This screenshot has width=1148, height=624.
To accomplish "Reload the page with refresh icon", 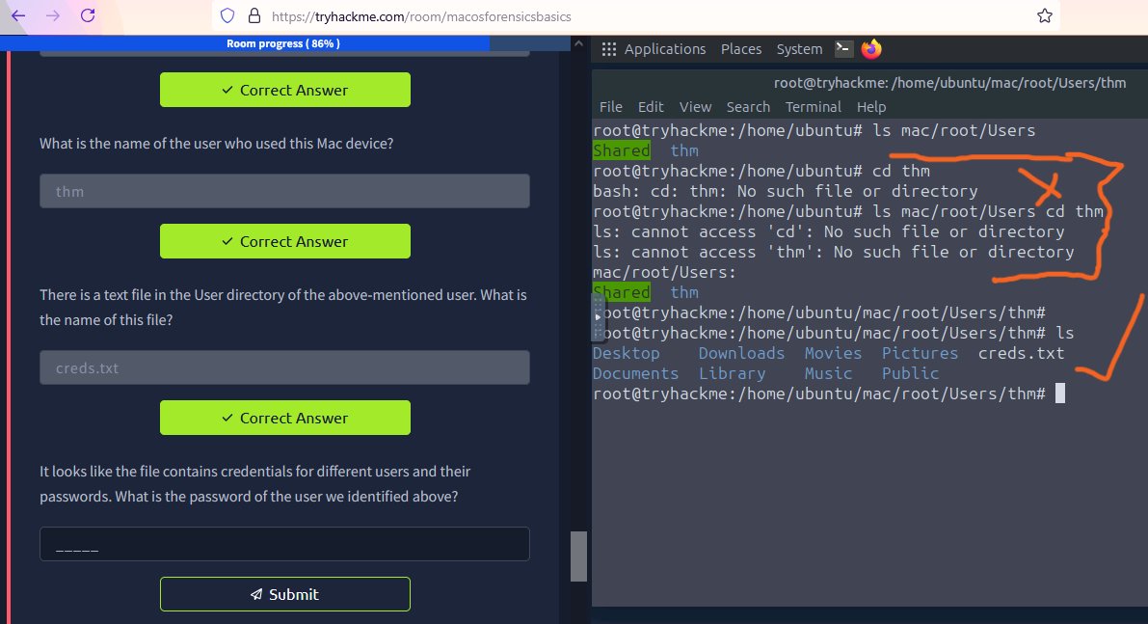I will coord(88,15).
